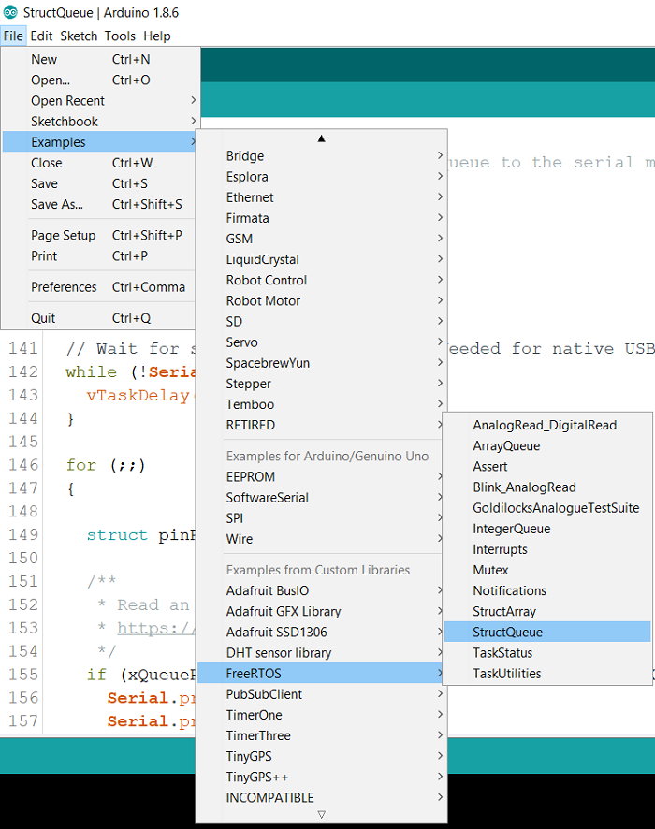Open the Sketch menu in menu bar
The width and height of the screenshot is (655, 829).
(79, 36)
